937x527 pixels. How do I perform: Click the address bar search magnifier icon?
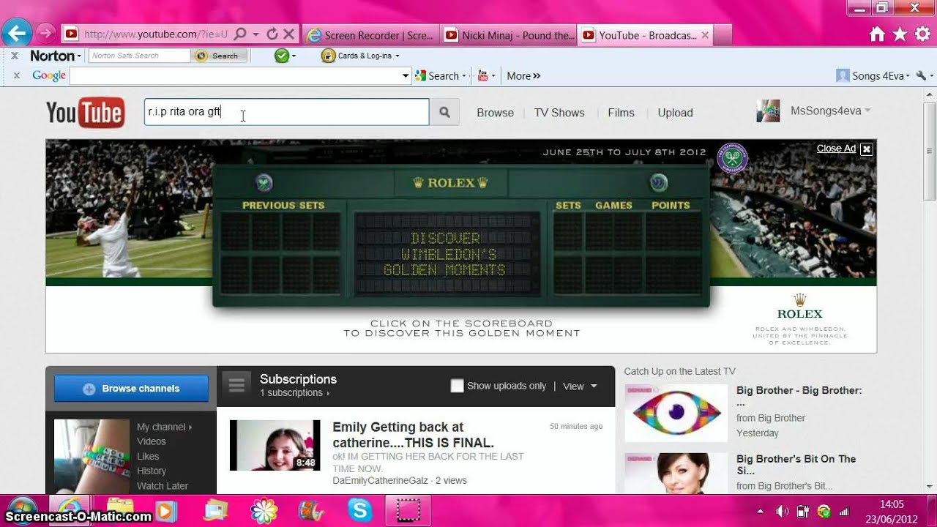point(240,34)
